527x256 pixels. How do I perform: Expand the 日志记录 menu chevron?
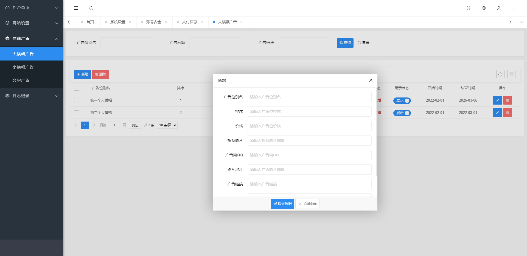pyautogui.click(x=57, y=96)
